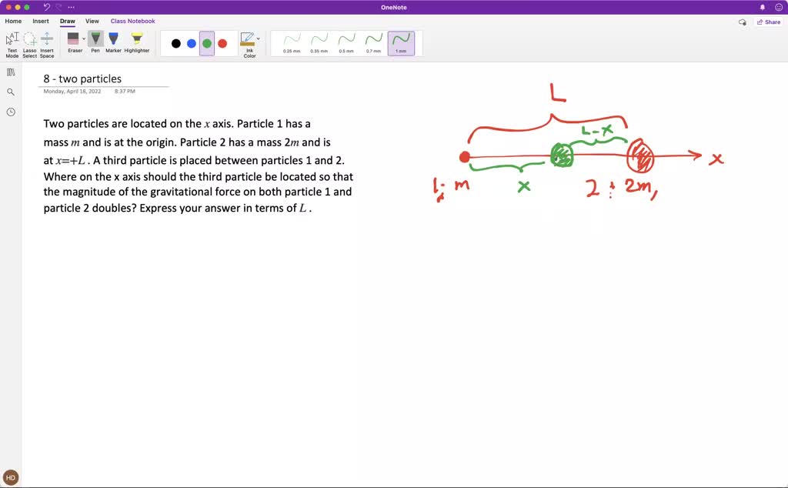Open the Eraser options dropdown
Image resolution: width=788 pixels, height=488 pixels.
[83, 38]
